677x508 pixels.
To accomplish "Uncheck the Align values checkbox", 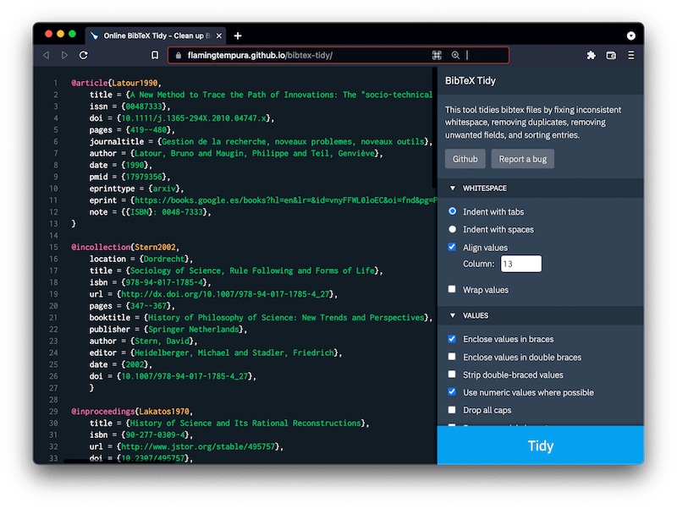I will [x=452, y=247].
